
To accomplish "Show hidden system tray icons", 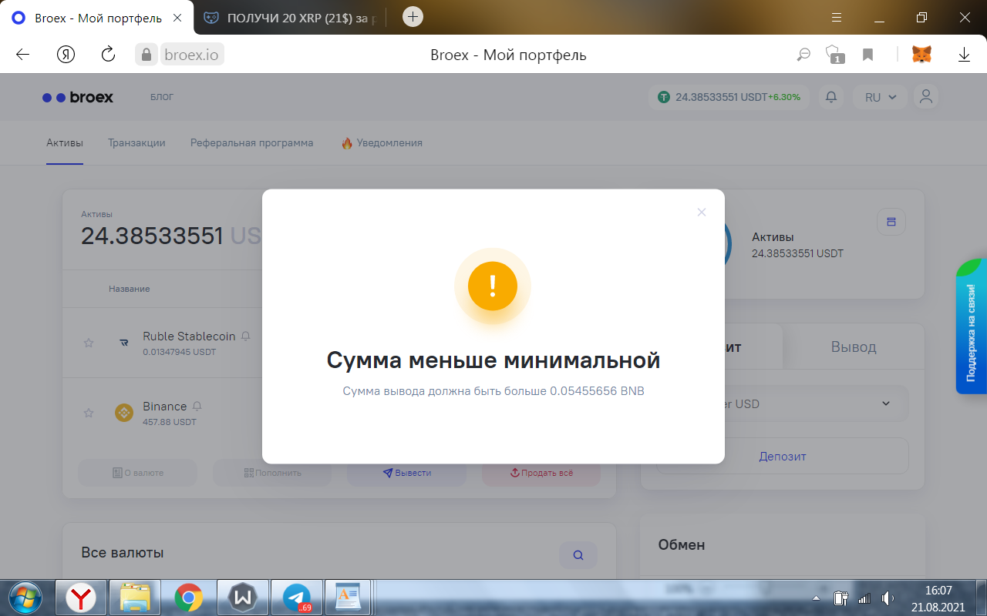I will (817, 598).
